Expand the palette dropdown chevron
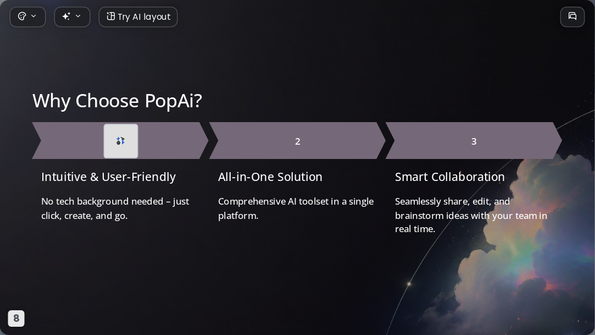595x335 pixels. (x=34, y=17)
